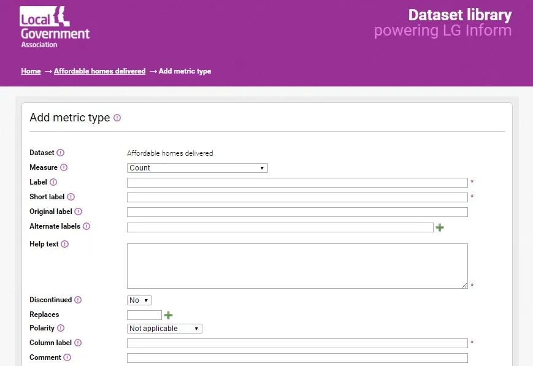
Task: Click the info icon next to Column label
Action: click(78, 343)
